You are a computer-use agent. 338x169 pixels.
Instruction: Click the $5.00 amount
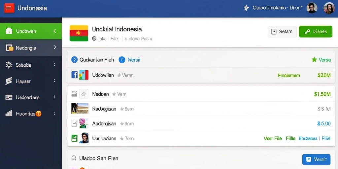[324, 123]
